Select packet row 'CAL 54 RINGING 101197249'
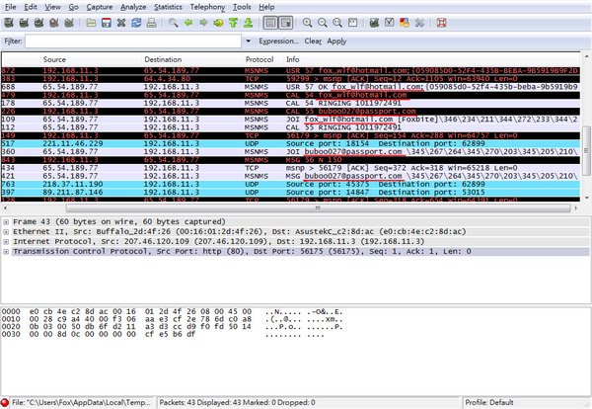This screenshot has height=409, width=592. [x=290, y=103]
